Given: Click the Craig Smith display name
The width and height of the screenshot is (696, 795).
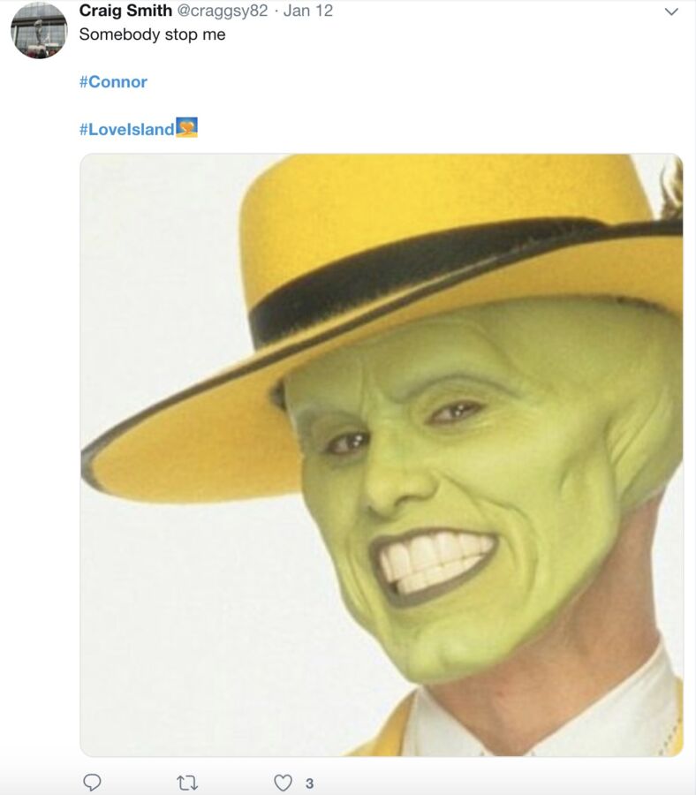Looking at the screenshot, I should coord(125,11).
